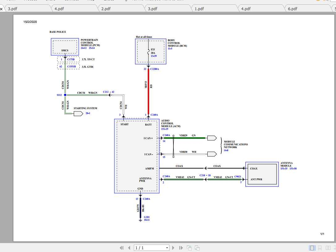The height and width of the screenshot is (252, 336).
Task: Follow the G201 ground 10-11 link
Action: 147,220
